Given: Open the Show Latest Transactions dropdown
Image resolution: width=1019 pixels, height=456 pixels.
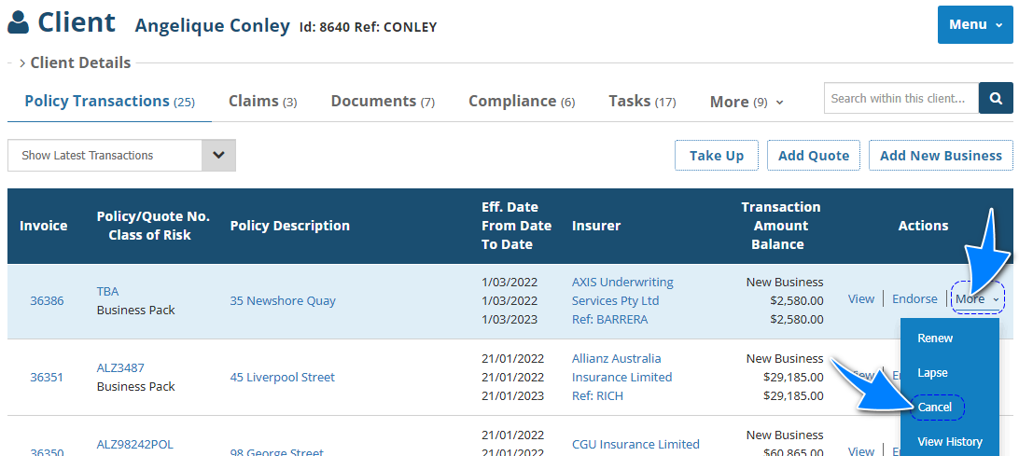Looking at the screenshot, I should 121,156.
